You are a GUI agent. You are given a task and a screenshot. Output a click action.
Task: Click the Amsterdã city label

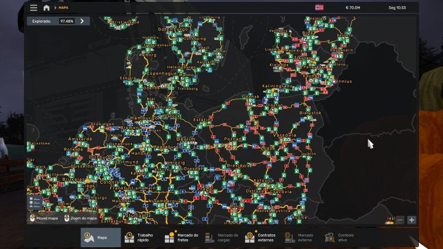[80, 139]
